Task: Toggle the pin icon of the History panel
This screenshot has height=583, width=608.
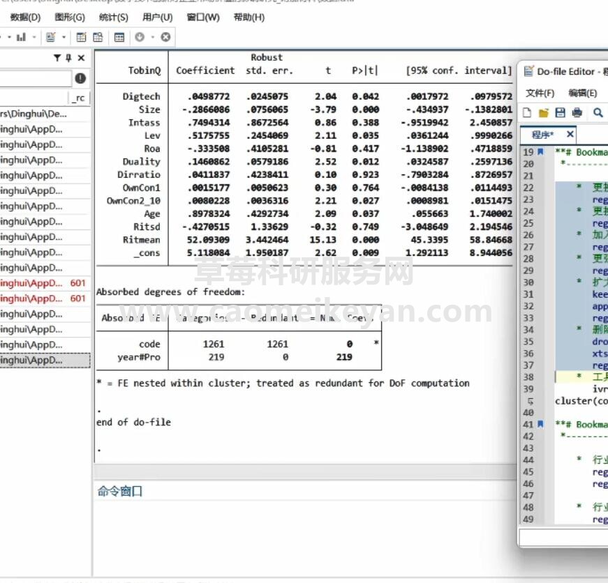Action: 68,58
